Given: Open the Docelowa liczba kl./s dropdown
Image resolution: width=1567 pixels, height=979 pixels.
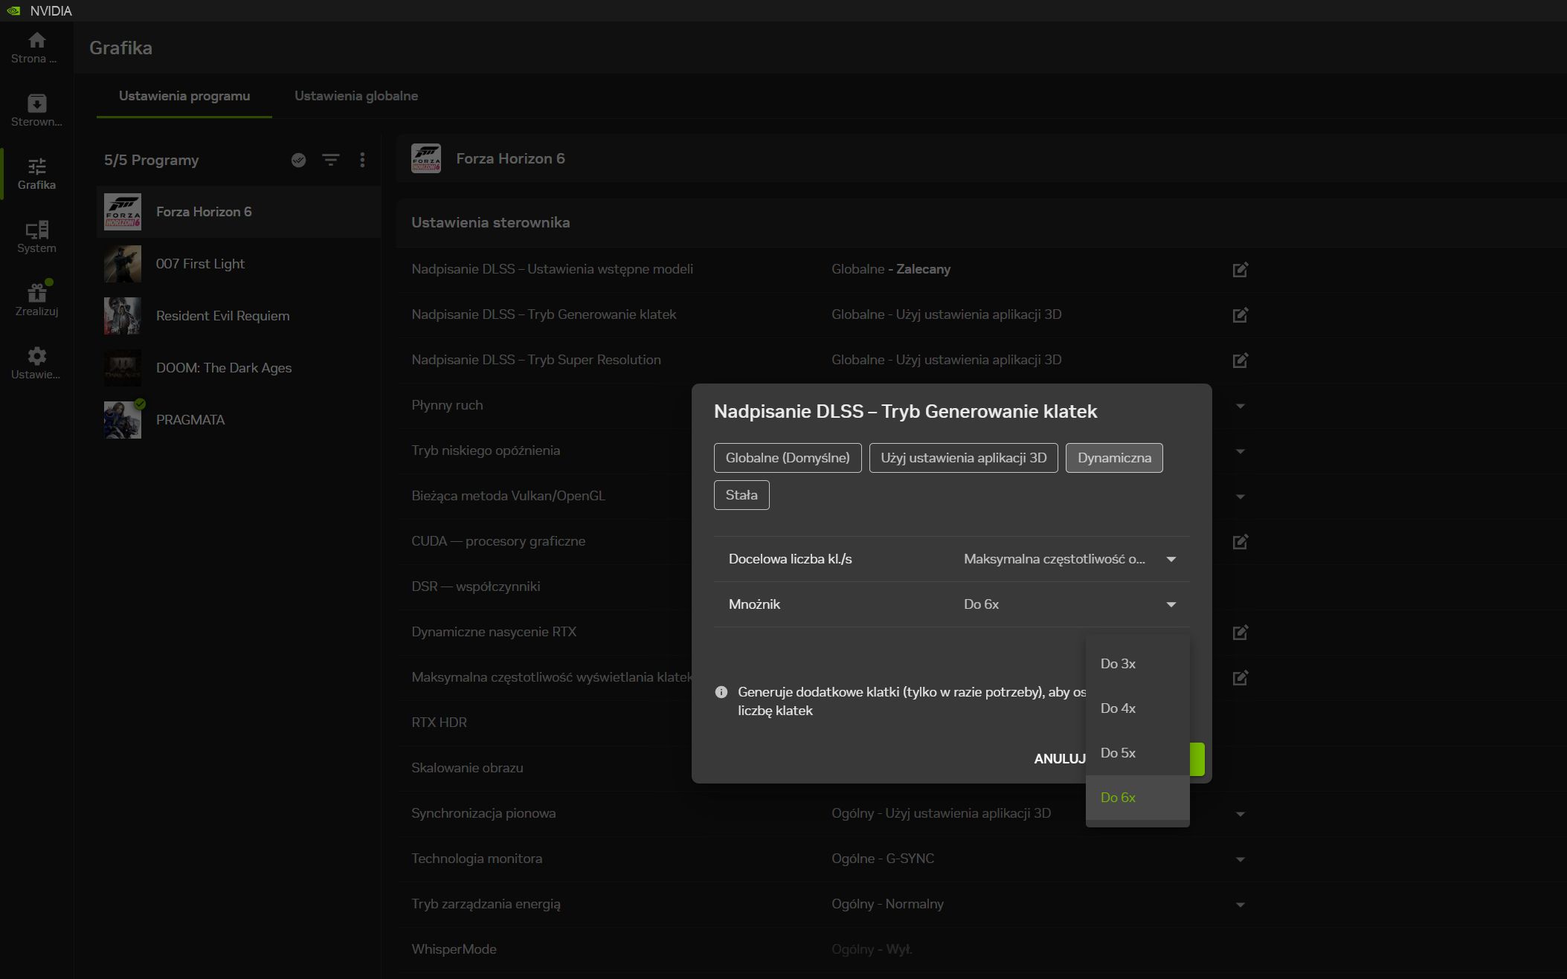Looking at the screenshot, I should click(1070, 559).
